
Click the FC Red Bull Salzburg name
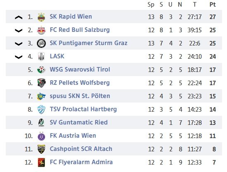[80, 30]
